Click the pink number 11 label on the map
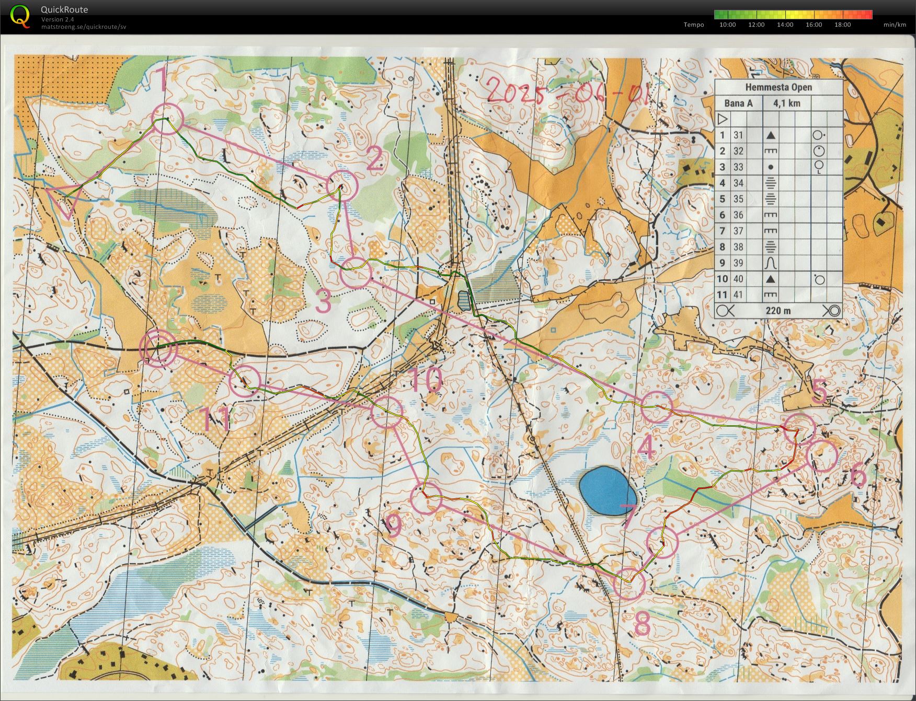This screenshot has width=916, height=701. (x=215, y=419)
